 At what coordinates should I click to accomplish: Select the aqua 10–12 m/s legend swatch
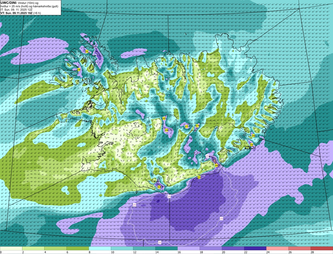tap(122, 249)
